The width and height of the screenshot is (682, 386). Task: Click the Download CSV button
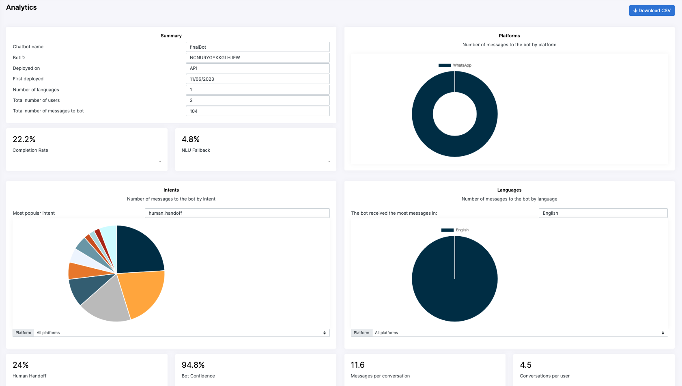[652, 11]
